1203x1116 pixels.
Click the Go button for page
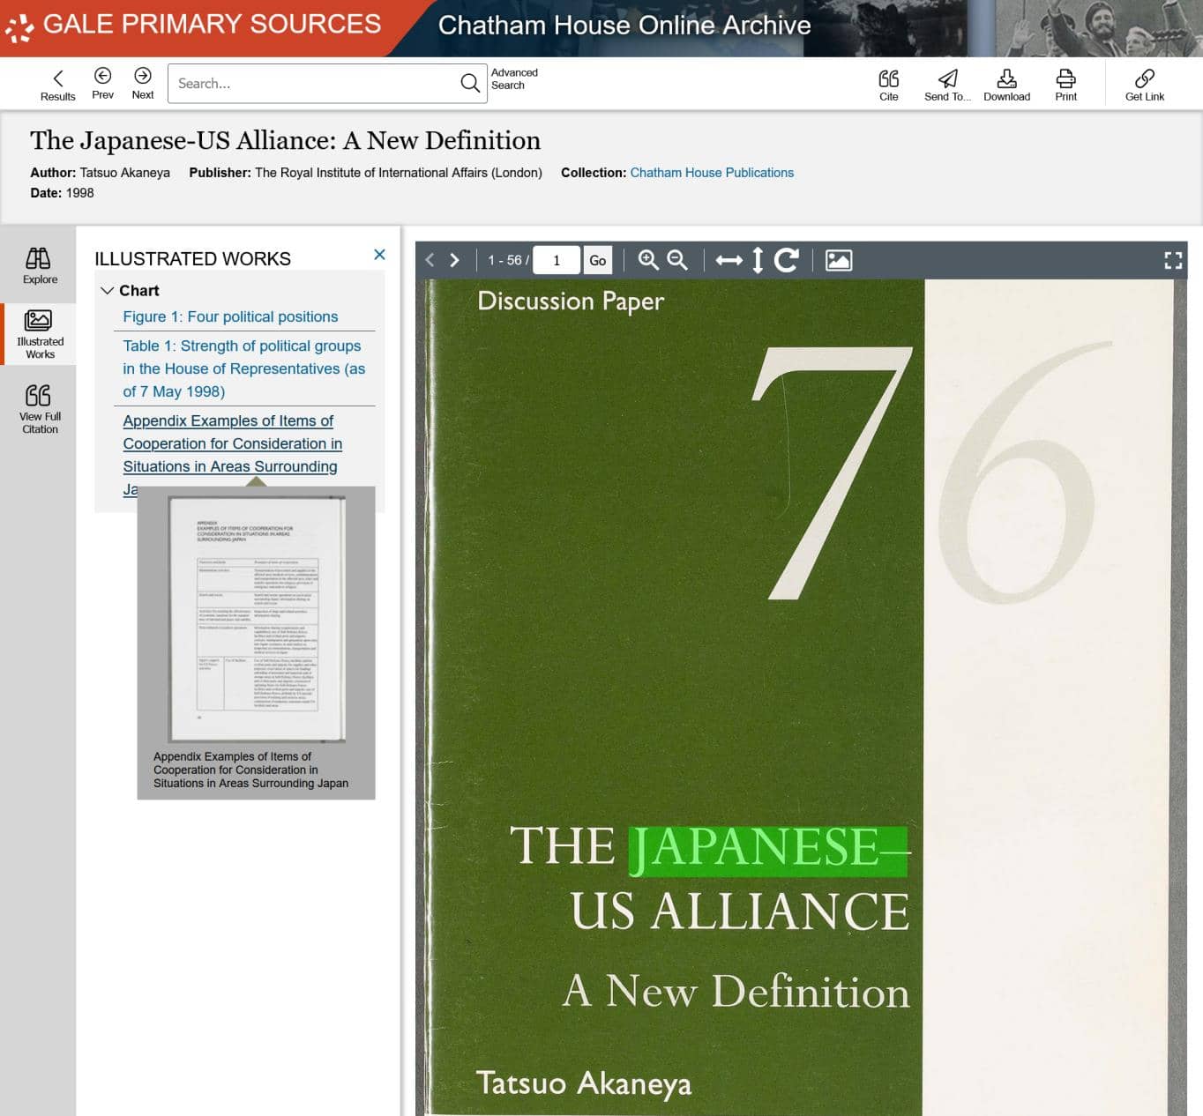(597, 260)
